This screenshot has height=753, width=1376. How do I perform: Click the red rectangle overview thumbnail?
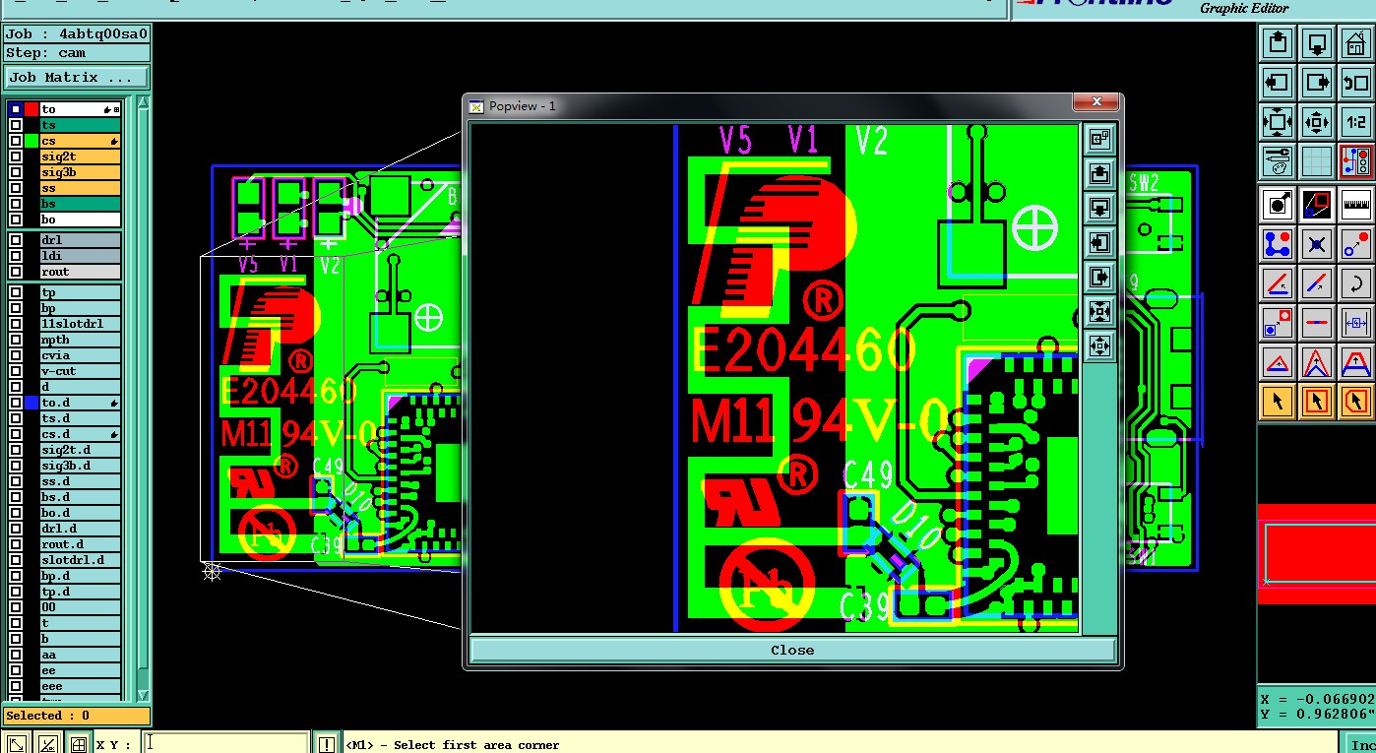[x=1317, y=553]
